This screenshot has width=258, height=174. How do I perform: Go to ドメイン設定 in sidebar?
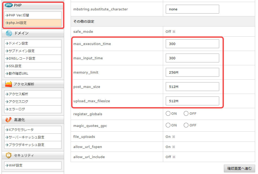(x=18, y=43)
